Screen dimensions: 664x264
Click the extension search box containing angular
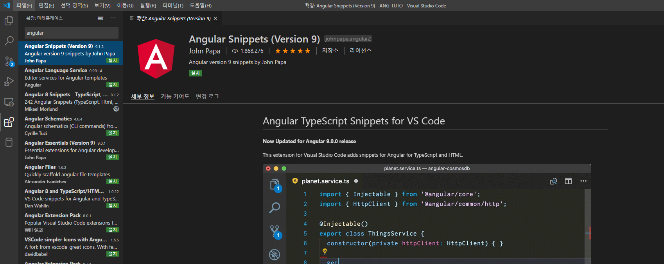pyautogui.click(x=72, y=33)
